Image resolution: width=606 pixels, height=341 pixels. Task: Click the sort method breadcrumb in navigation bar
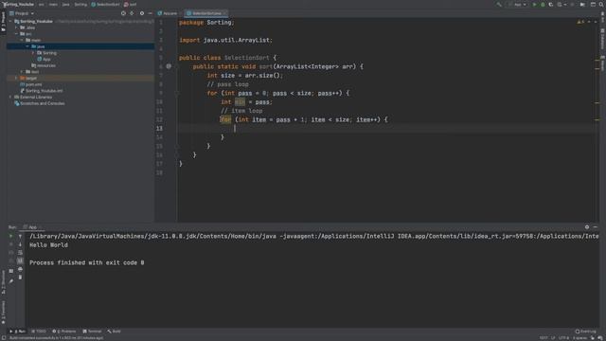click(131, 5)
